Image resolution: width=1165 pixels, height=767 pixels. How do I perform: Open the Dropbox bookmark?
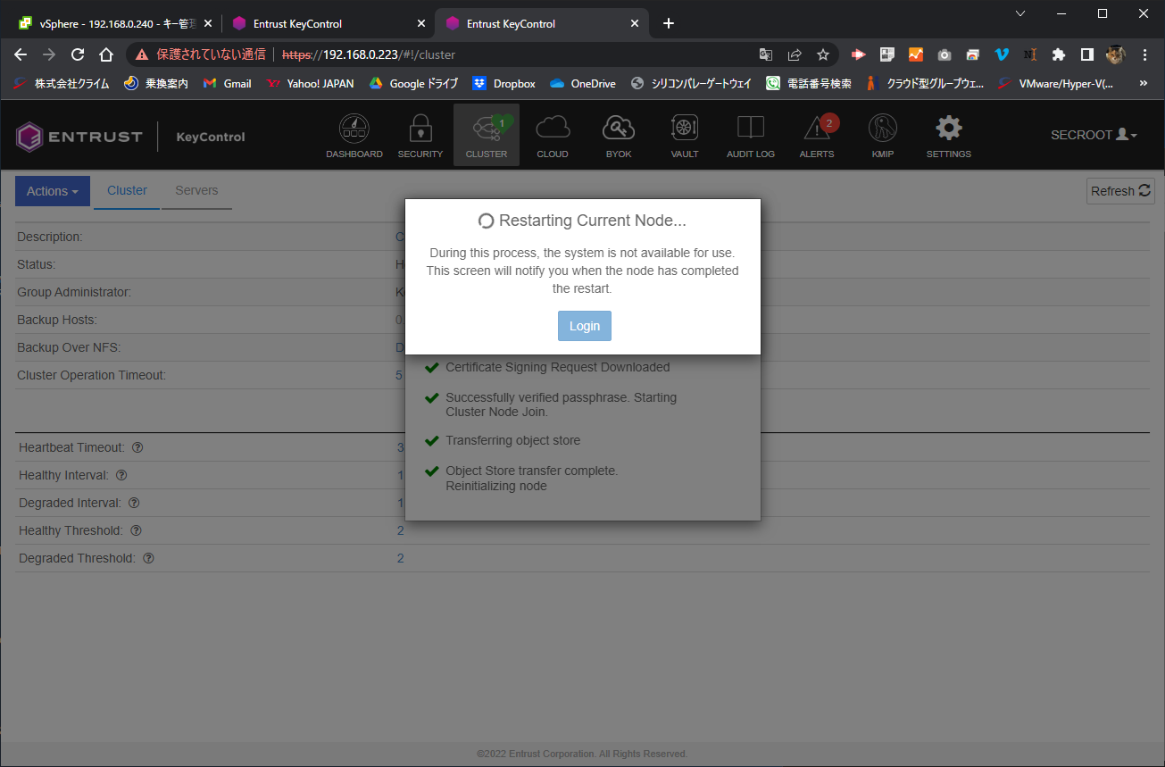point(503,83)
